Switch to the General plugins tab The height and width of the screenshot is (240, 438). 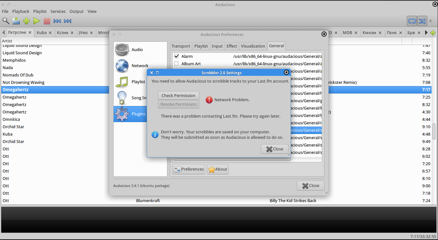pos(276,46)
